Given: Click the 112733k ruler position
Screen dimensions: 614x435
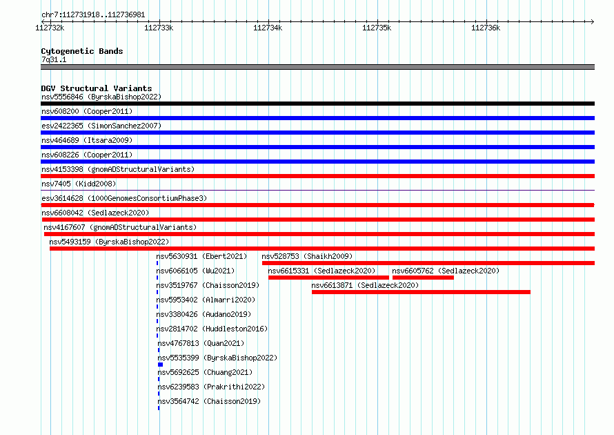Looking at the screenshot, I should (159, 28).
